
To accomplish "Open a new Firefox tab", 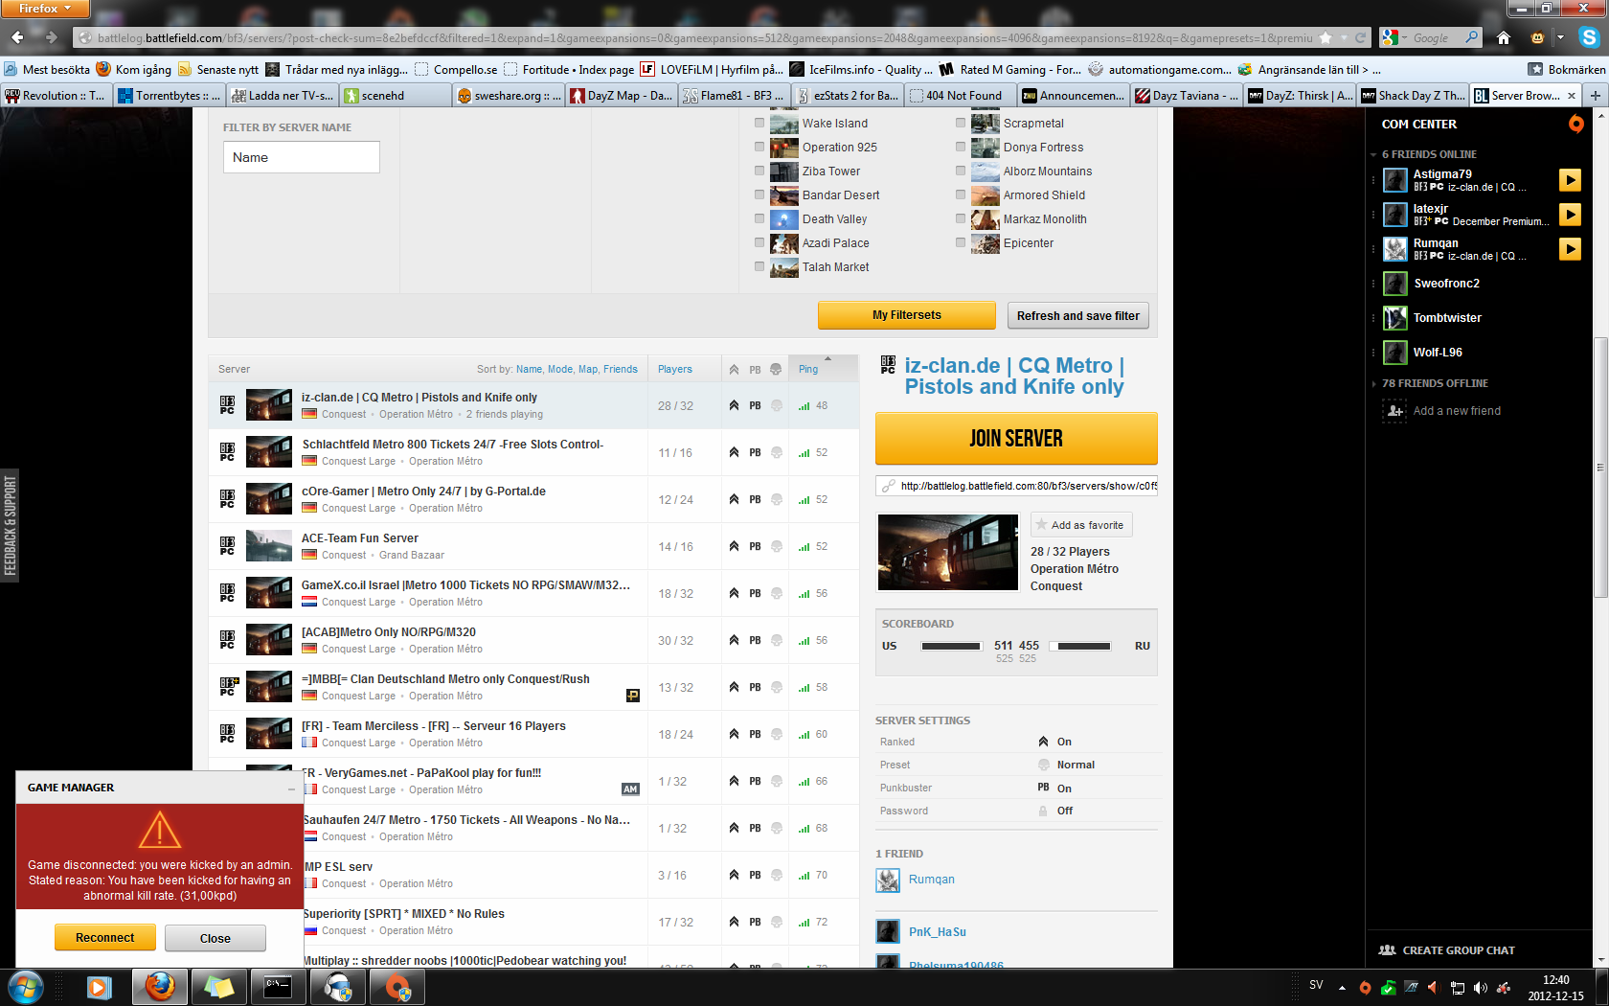I will [x=1596, y=95].
